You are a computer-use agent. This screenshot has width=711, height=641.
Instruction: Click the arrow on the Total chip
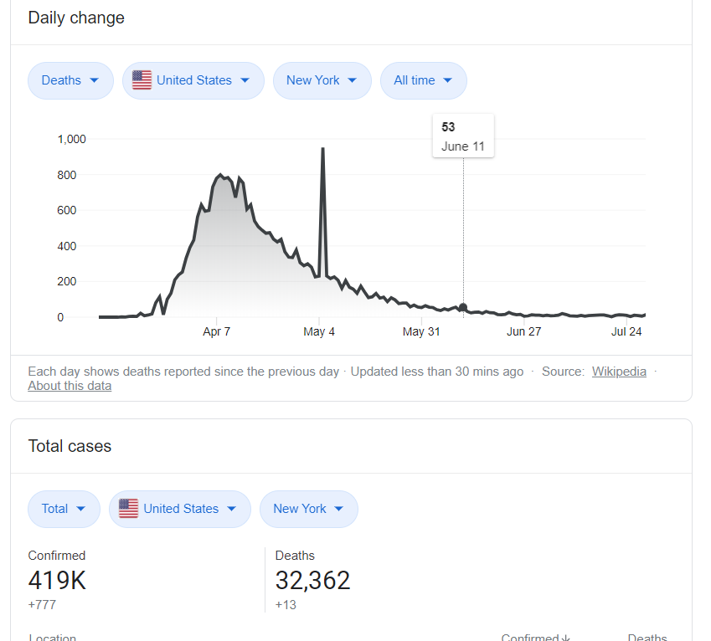(80, 509)
